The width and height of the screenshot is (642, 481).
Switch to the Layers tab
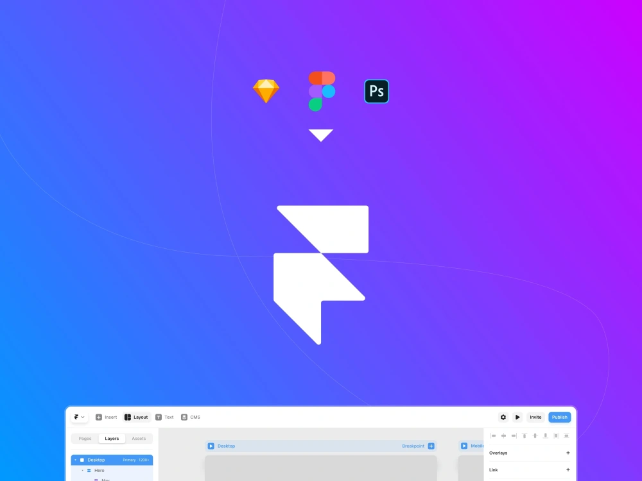(x=112, y=439)
